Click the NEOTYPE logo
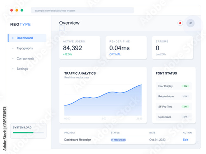206x154 pixels. [21, 24]
